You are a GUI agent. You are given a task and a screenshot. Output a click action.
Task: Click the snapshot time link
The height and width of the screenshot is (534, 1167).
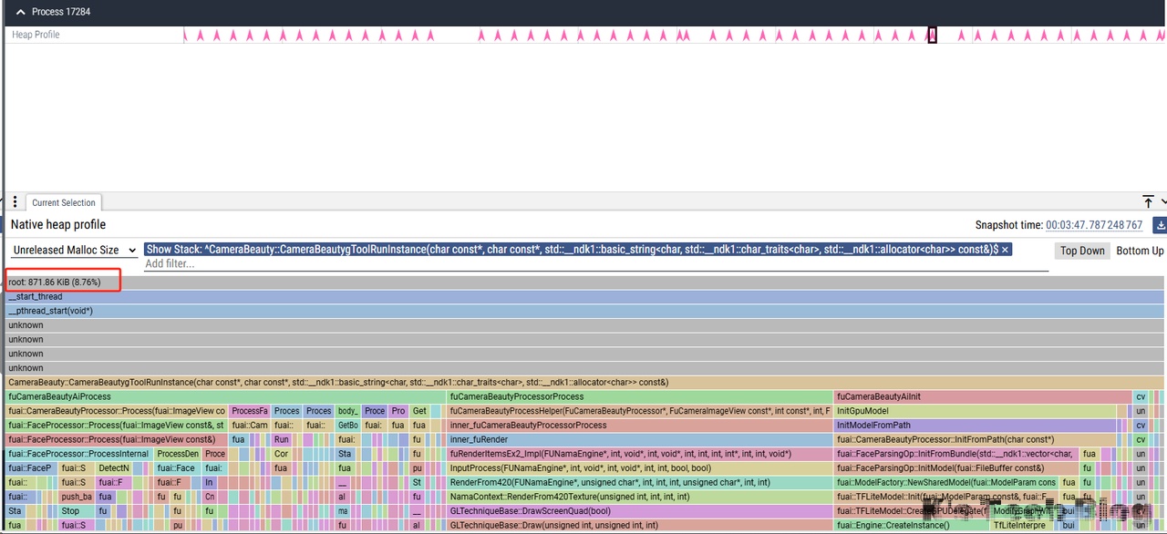tap(1093, 225)
